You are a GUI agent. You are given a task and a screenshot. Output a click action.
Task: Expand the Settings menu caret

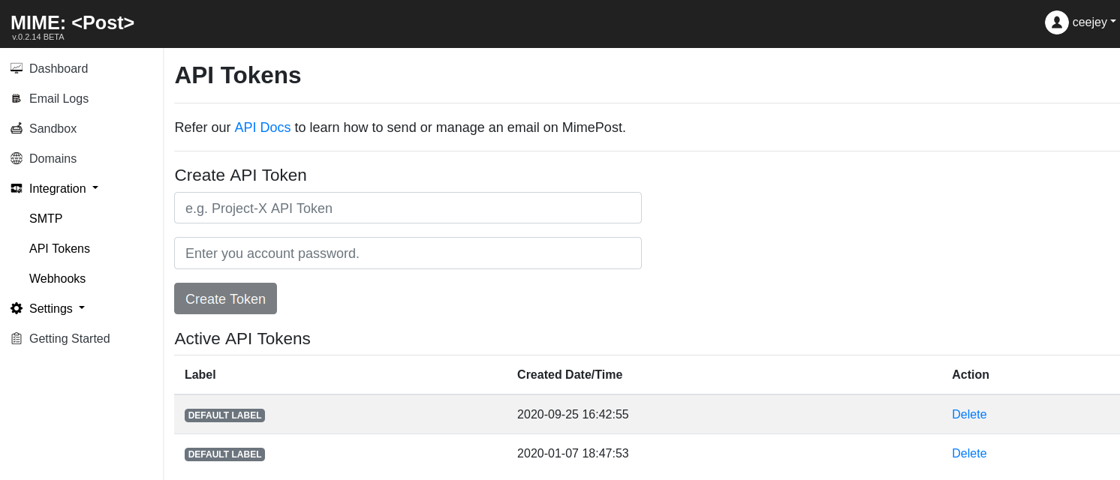(x=82, y=308)
